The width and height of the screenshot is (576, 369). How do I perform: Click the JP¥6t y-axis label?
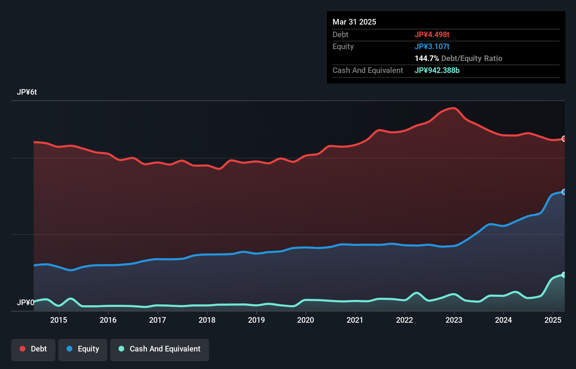pos(27,92)
